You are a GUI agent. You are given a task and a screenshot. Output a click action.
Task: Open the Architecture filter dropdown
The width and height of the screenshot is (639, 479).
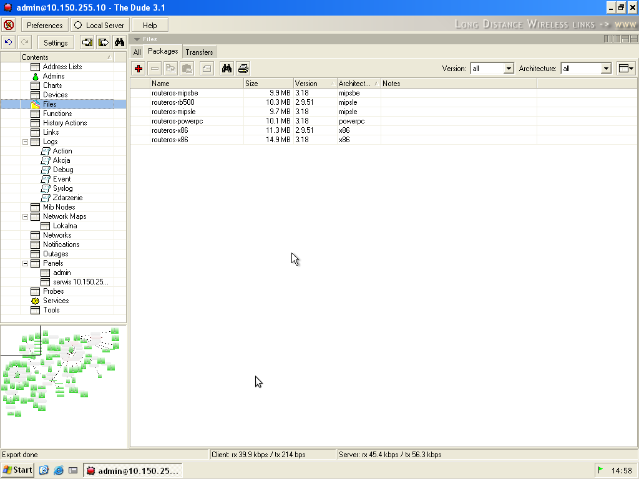(606, 69)
